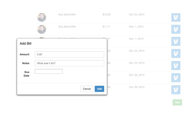Confirm with the blue Add button
The image size is (192, 136).
point(99,89)
